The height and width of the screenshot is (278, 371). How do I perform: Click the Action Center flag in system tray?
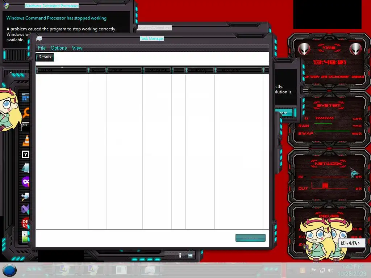pos(313,270)
